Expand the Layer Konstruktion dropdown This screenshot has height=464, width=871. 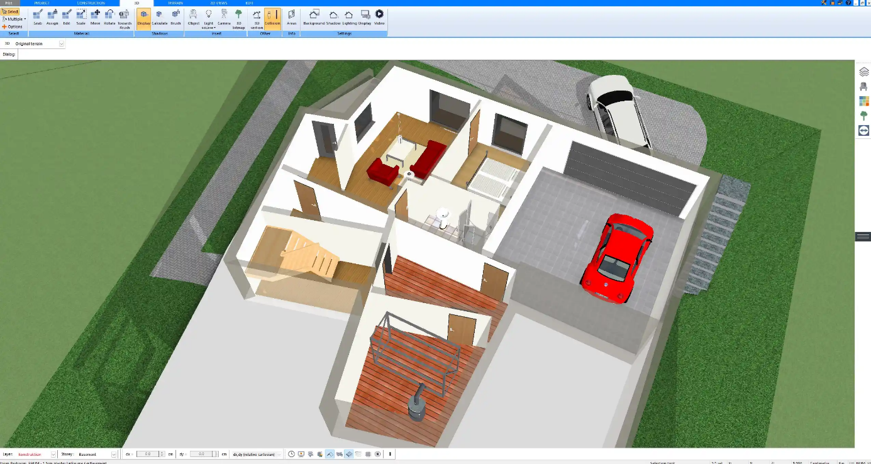53,454
